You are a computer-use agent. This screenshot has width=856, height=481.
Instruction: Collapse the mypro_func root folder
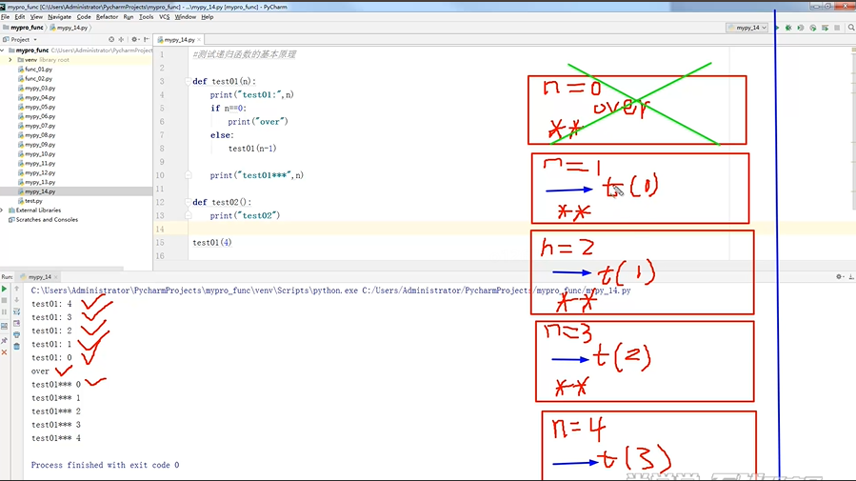tap(3, 50)
